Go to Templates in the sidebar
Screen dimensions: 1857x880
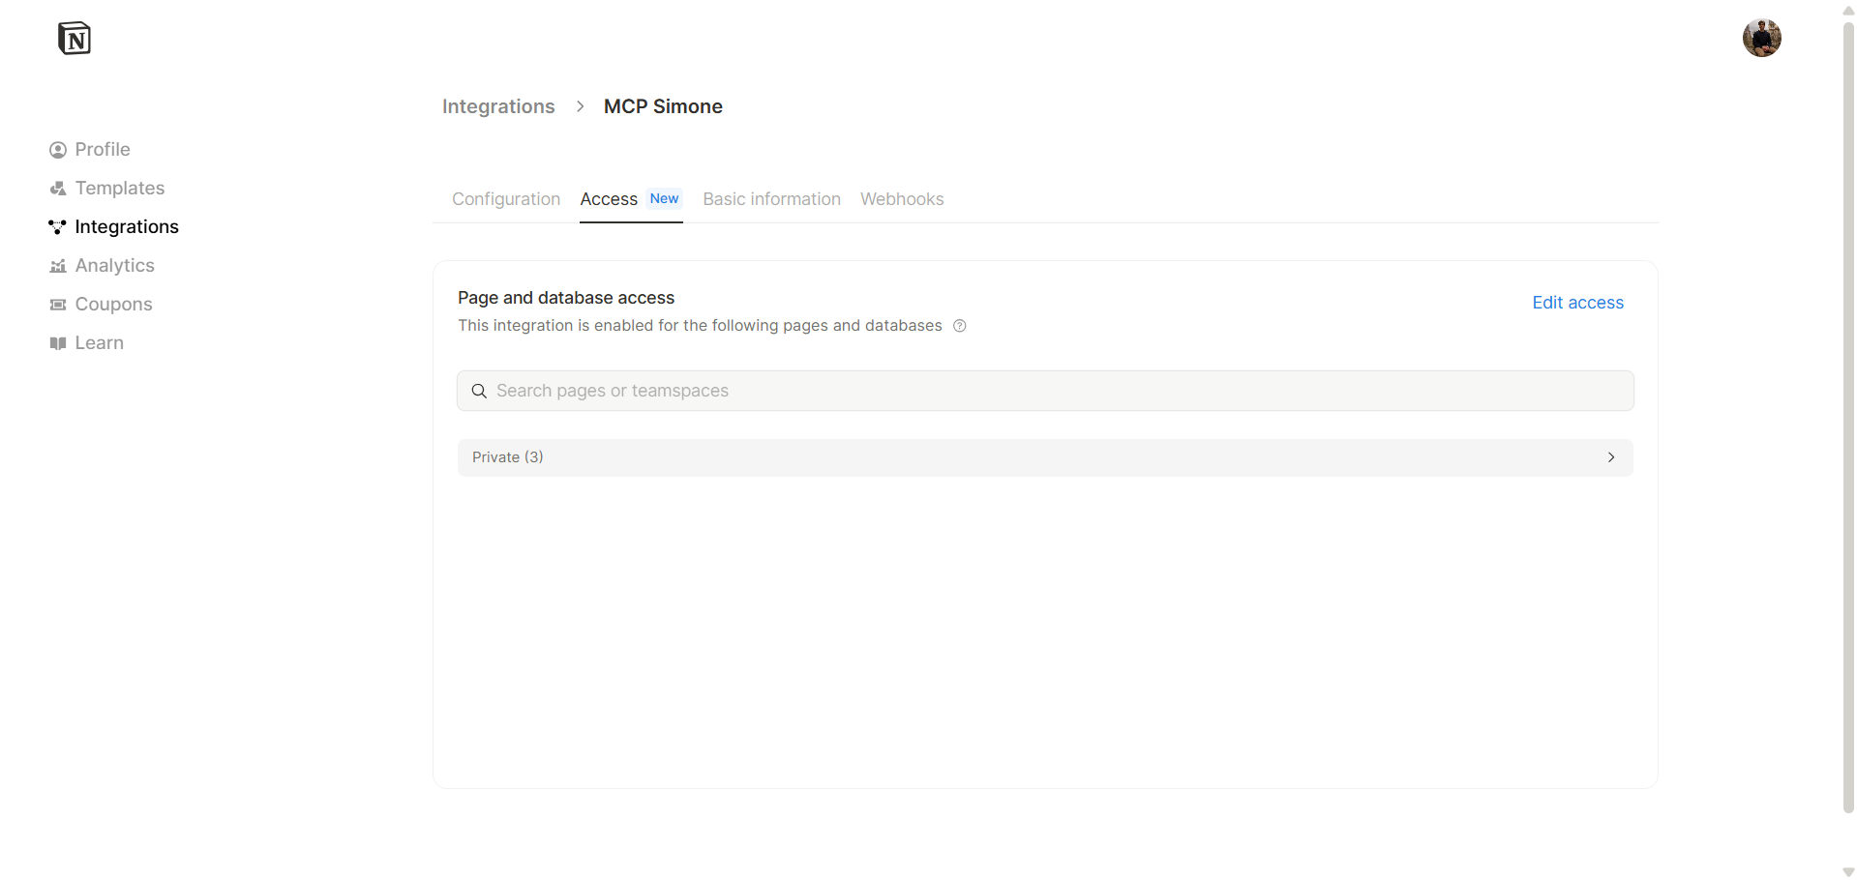pos(107,189)
